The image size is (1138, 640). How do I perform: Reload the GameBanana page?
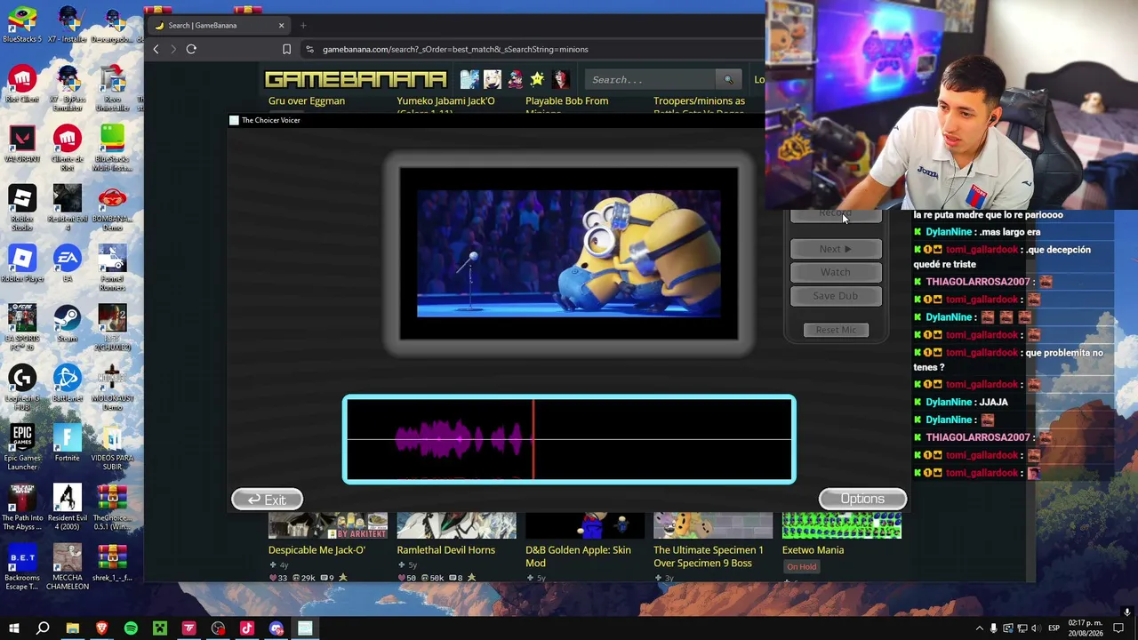point(191,49)
